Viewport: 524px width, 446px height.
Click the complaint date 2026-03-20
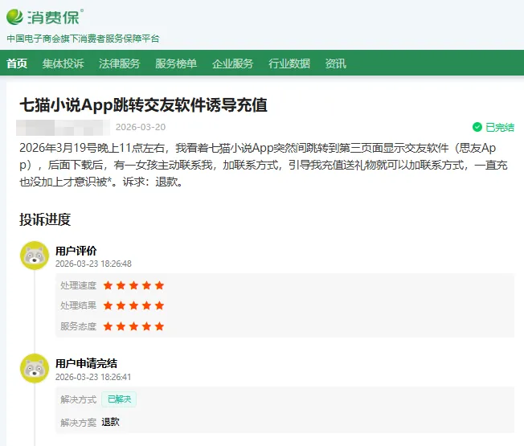pos(141,127)
